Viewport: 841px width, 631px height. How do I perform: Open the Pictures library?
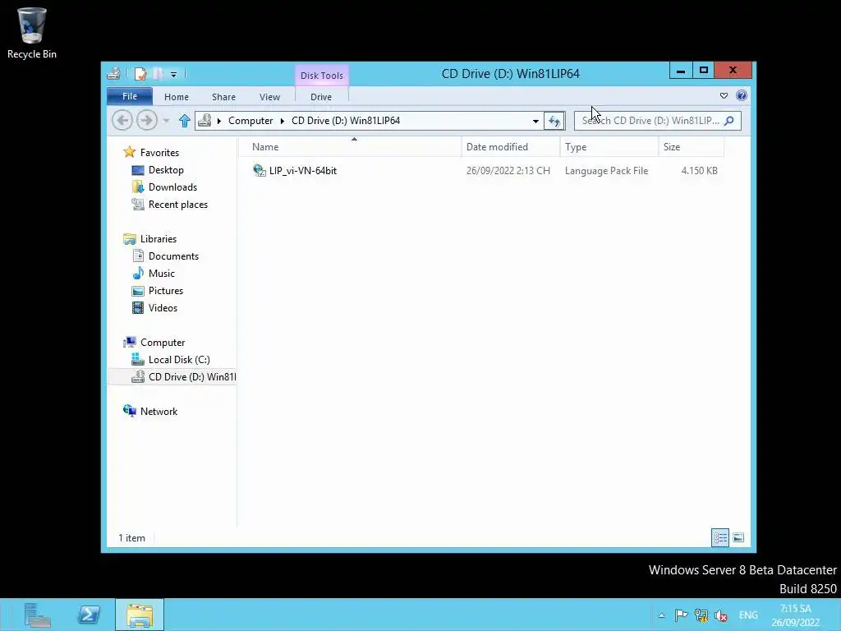click(x=166, y=290)
